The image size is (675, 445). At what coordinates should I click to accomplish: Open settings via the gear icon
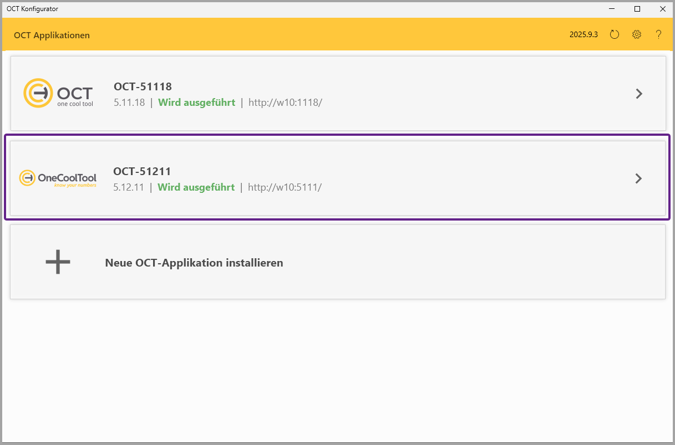[637, 34]
